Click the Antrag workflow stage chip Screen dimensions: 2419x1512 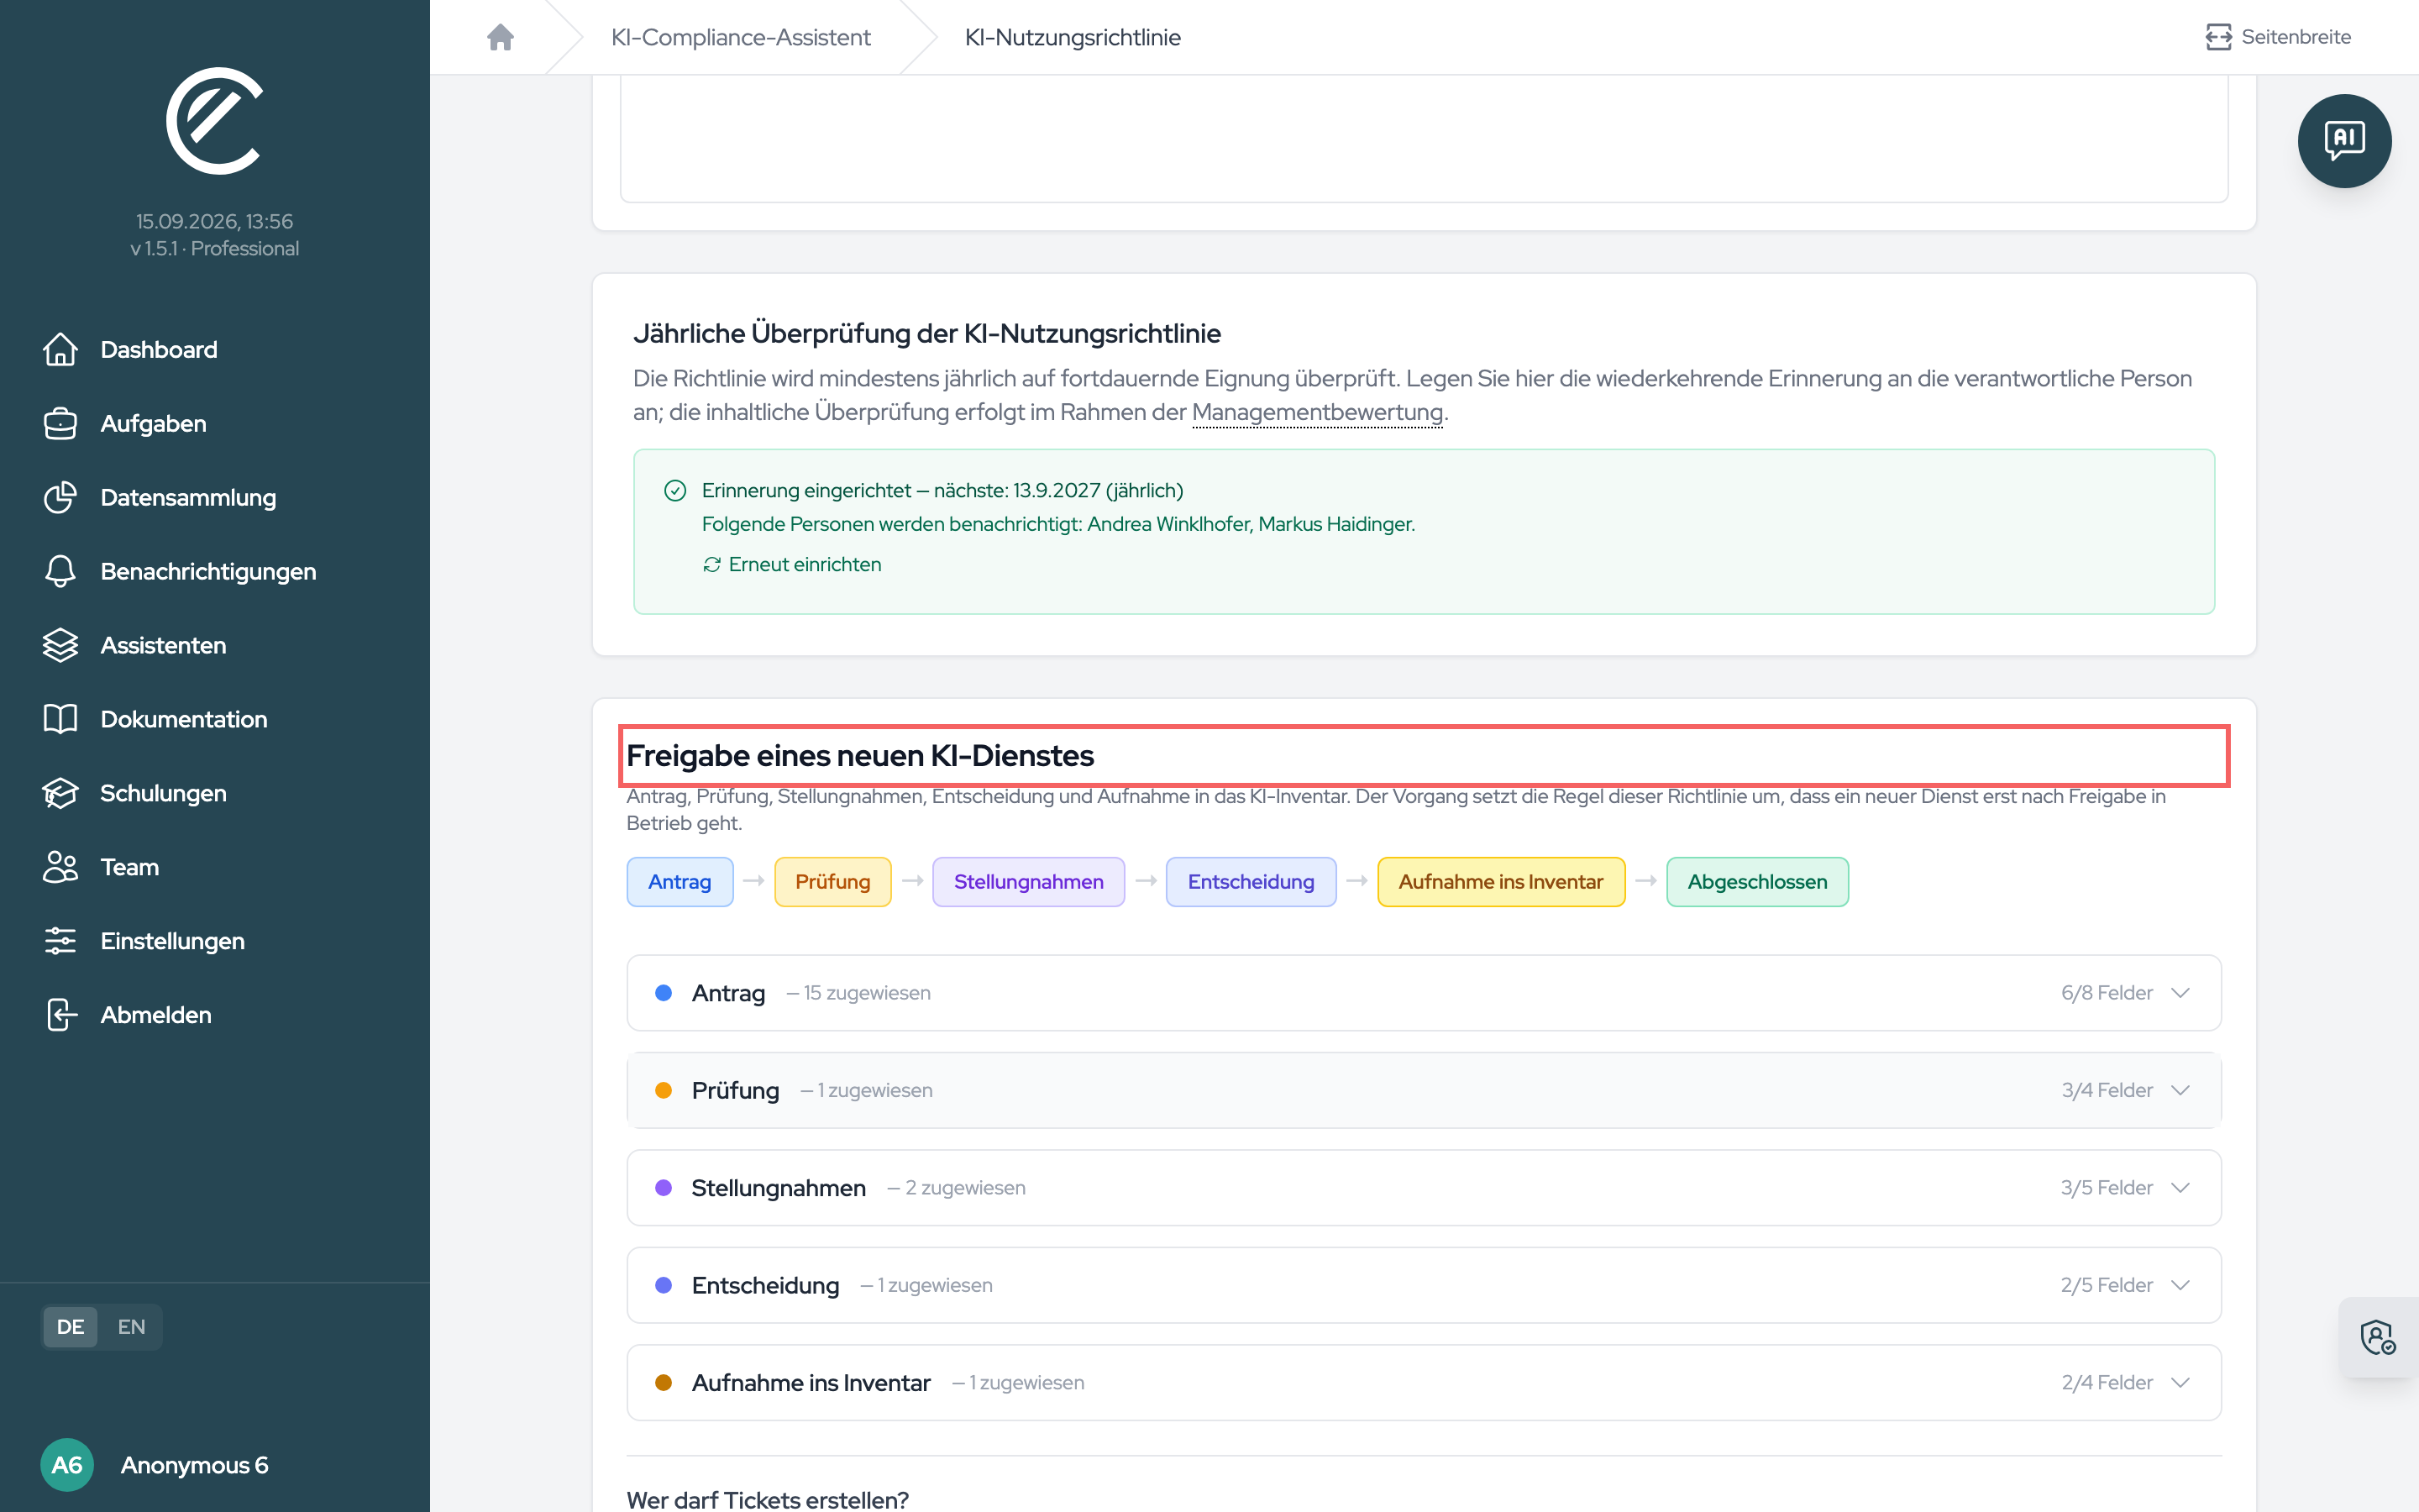click(x=680, y=882)
